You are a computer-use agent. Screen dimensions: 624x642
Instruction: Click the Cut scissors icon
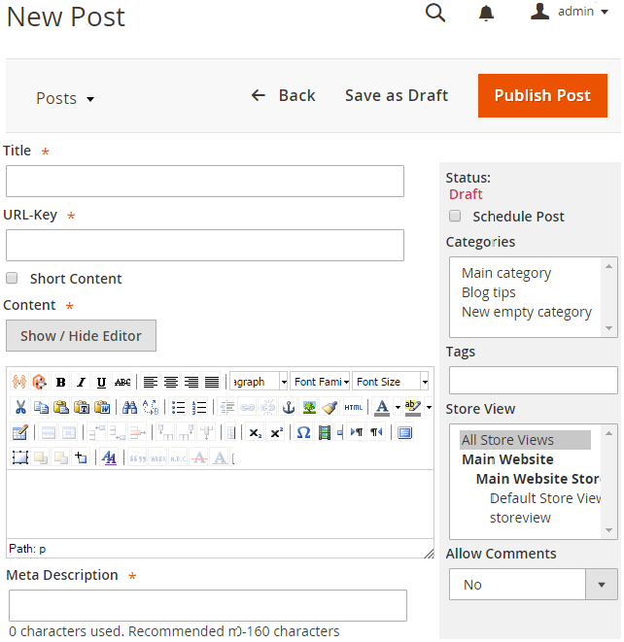20,407
